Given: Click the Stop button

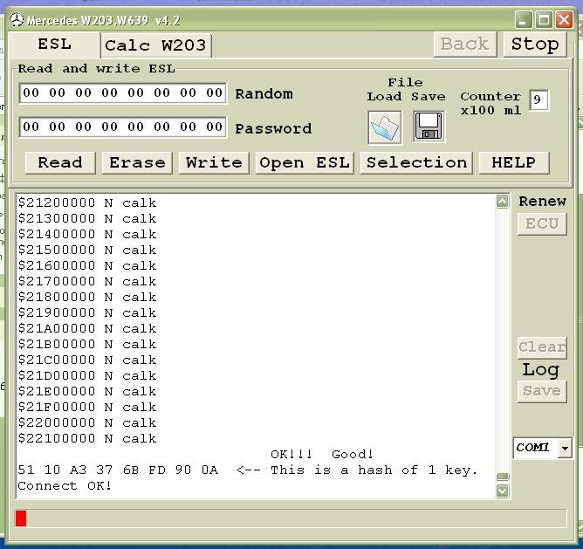Looking at the screenshot, I should click(x=535, y=45).
